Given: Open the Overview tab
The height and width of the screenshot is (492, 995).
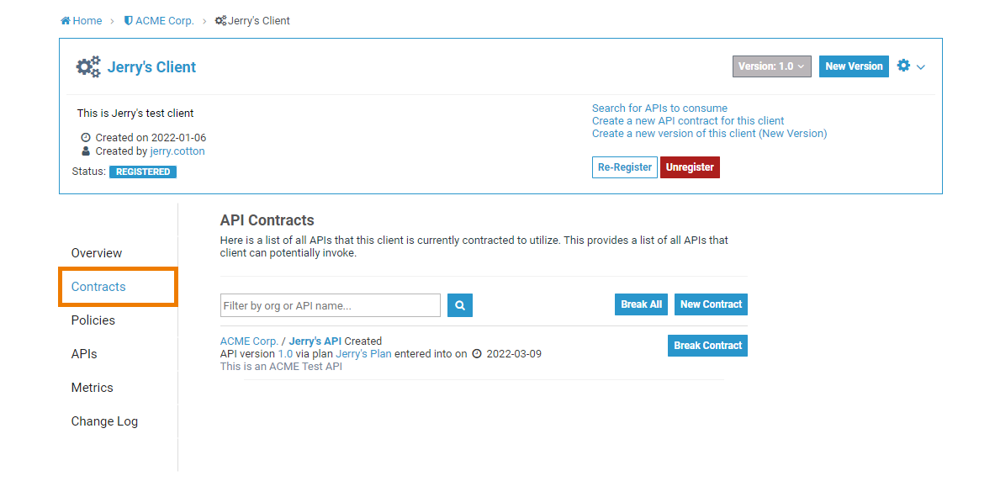Looking at the screenshot, I should coord(97,252).
